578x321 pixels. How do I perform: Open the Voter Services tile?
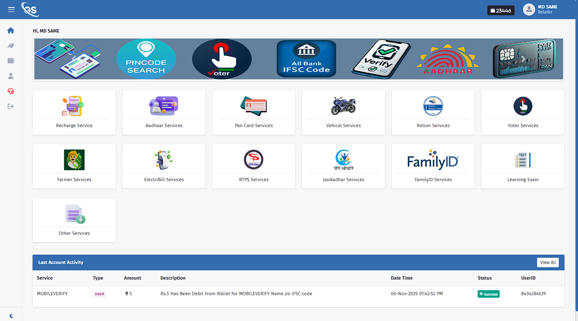pos(523,112)
